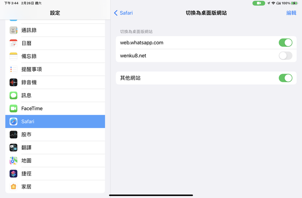Open FaceTime settings label
This screenshot has width=302, height=198.
click(x=32, y=108)
